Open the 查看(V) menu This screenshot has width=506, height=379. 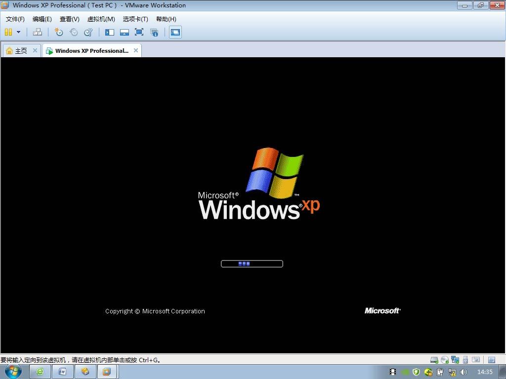tap(69, 19)
